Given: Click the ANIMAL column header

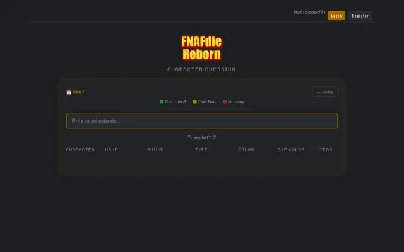Looking at the screenshot, I should (x=156, y=150).
